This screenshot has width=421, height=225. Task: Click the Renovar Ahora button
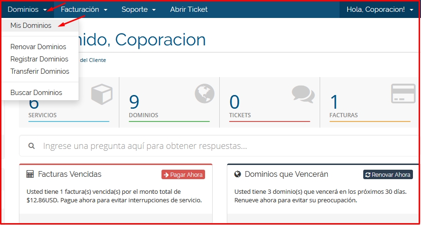coord(388,174)
